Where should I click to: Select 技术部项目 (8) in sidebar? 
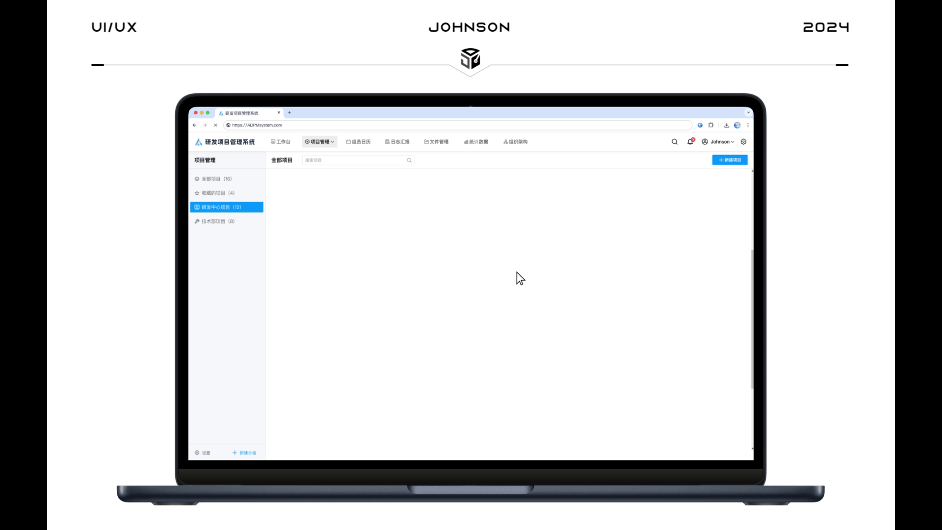[226, 221]
